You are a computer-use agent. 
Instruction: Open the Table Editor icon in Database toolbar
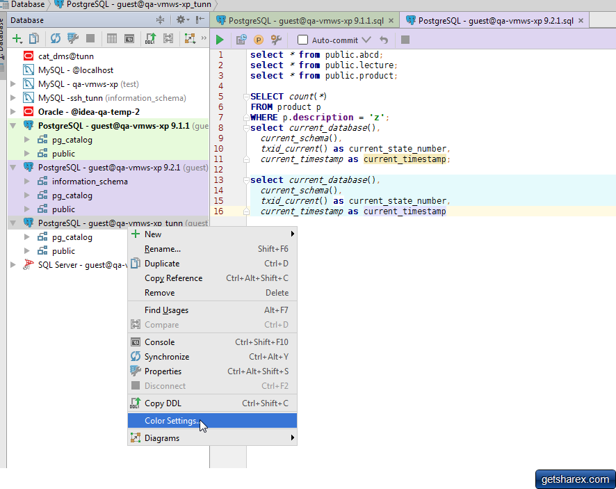pos(111,38)
